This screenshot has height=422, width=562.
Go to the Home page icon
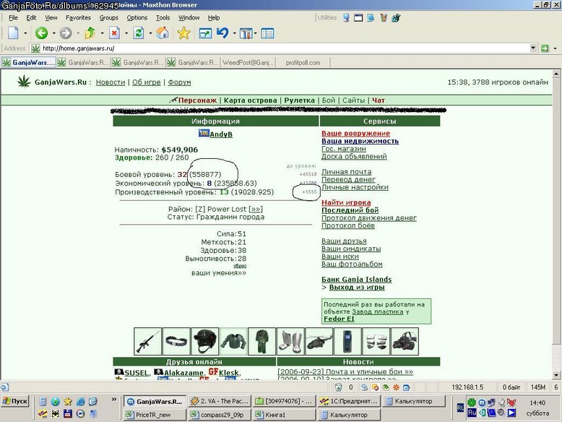163,33
